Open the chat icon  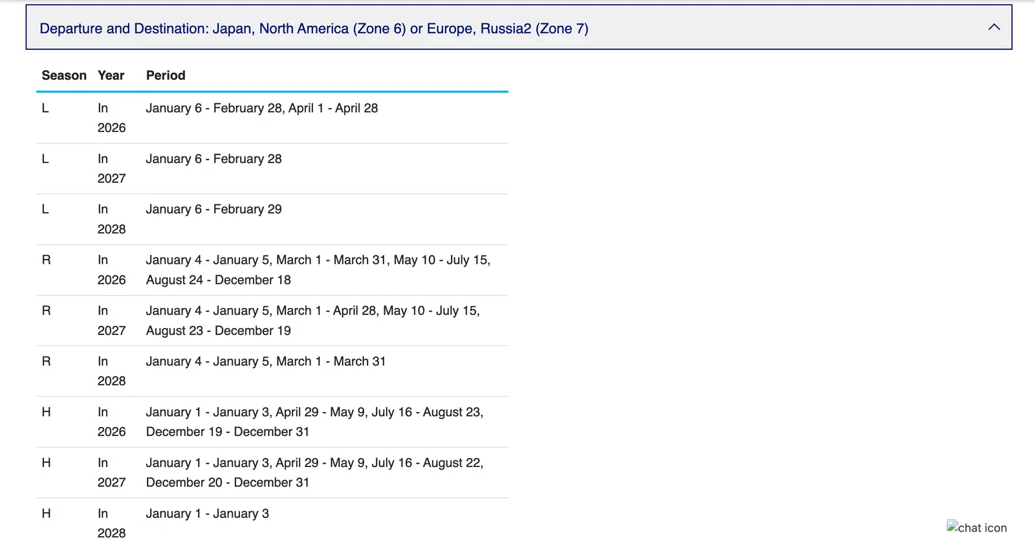point(977,528)
